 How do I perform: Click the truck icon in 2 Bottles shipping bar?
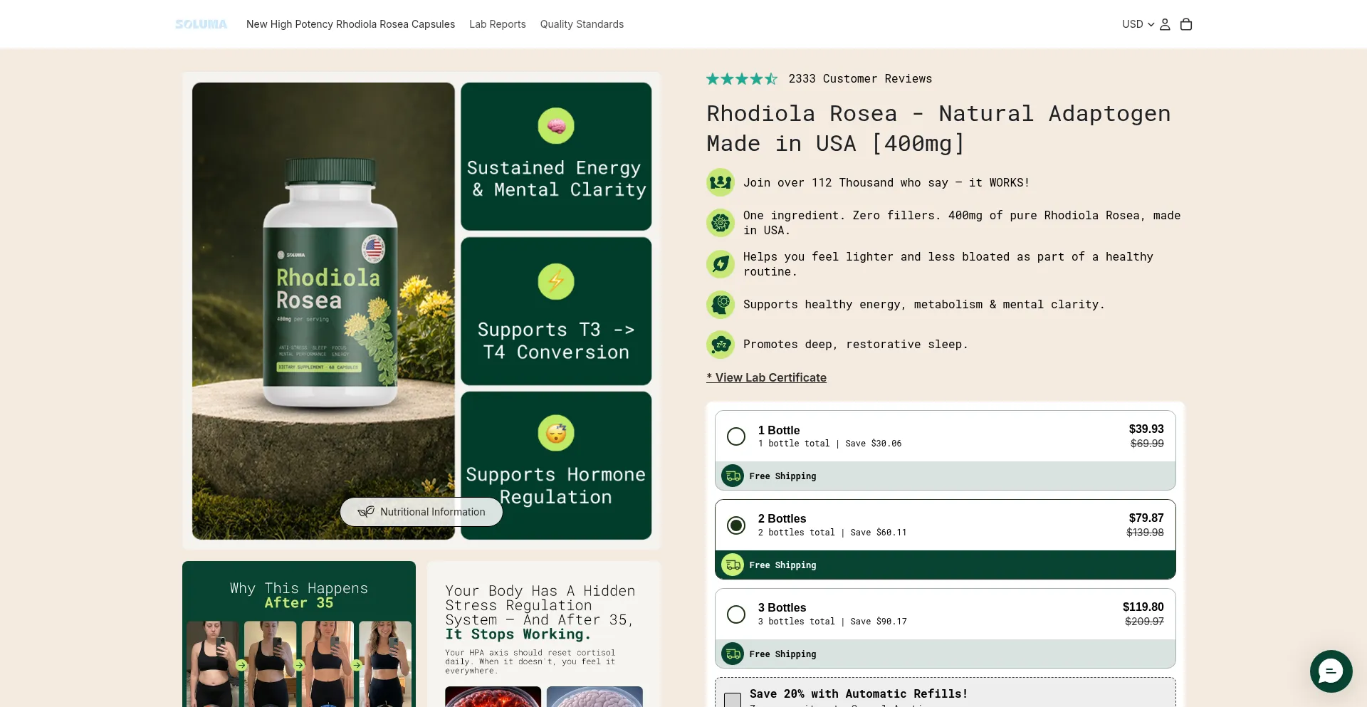click(x=733, y=565)
